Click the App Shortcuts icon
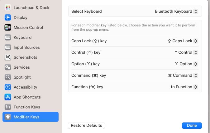The image size is (210, 133). (8, 97)
